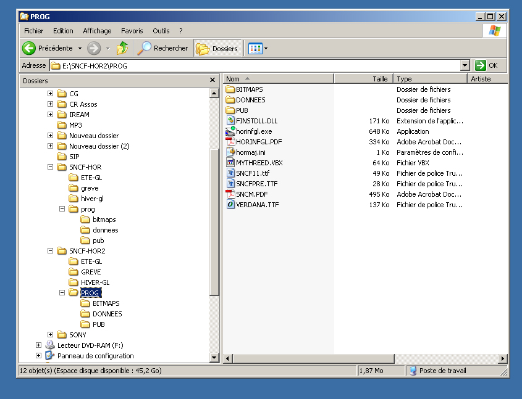Screen dimensions: 522x399
Task: Click the Artiste column header
Action: [487, 79]
